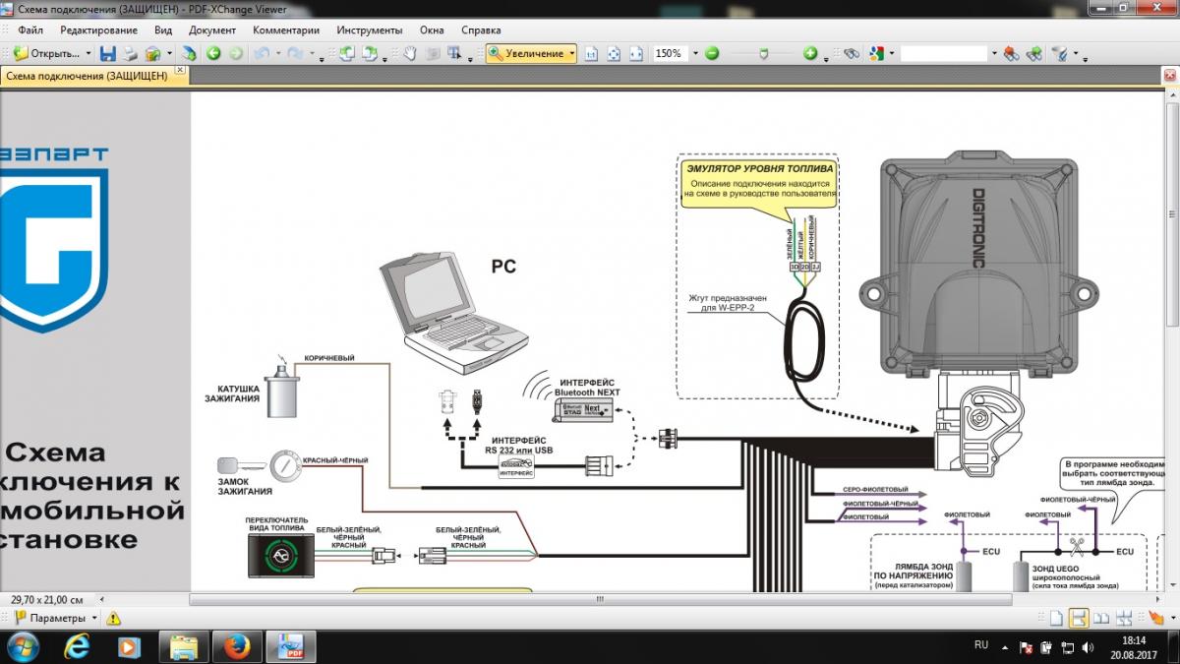Pick the Select tool icon
Image resolution: width=1180 pixels, height=664 pixels.
pos(453,53)
